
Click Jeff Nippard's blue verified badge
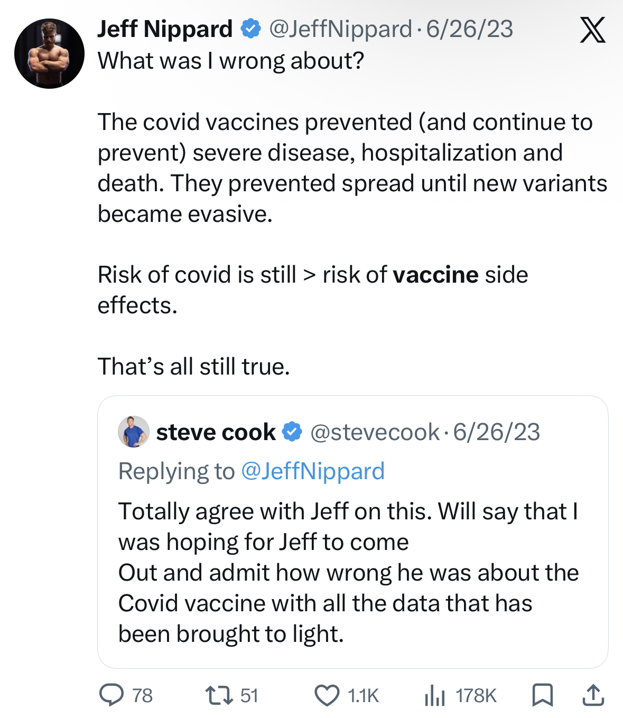coord(251,29)
